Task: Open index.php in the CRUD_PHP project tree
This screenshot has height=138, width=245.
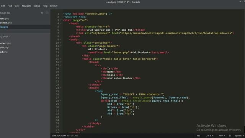Action: point(4,48)
